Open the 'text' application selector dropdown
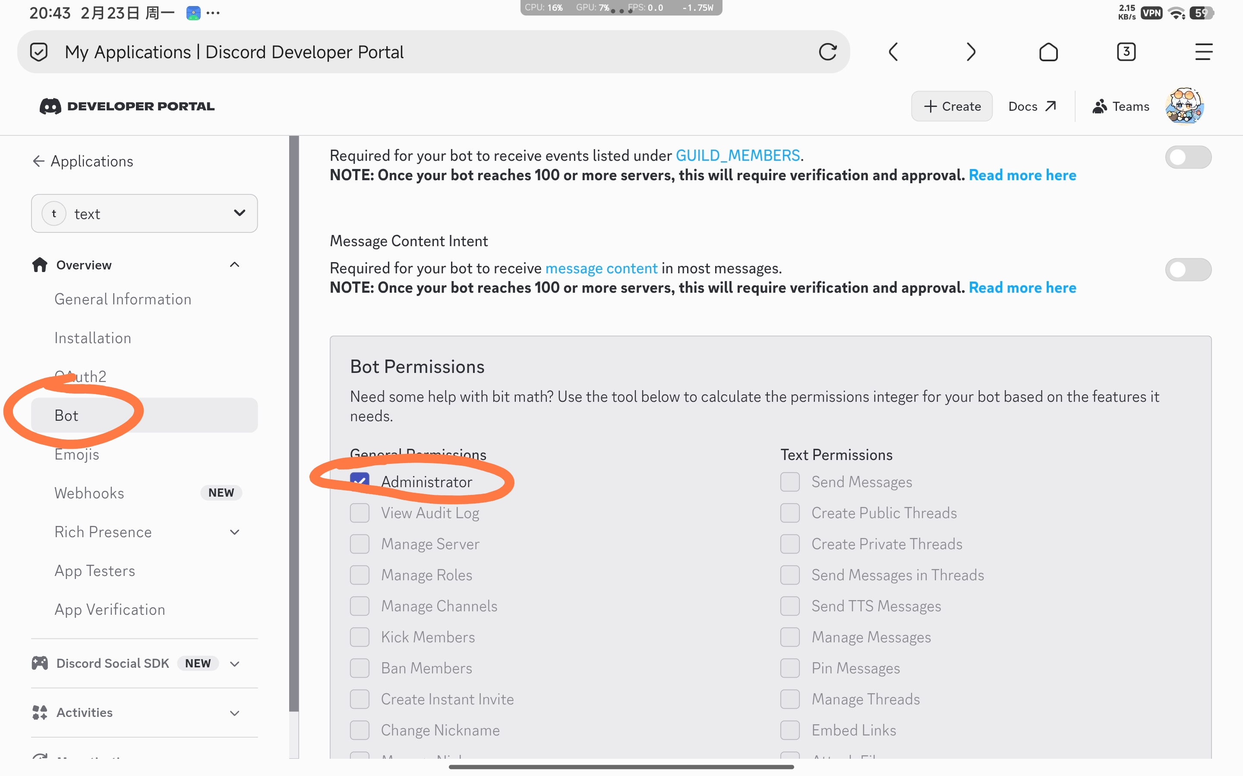 [144, 213]
